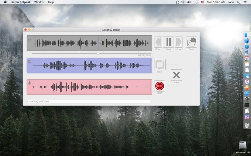Click microphone icon on pink waveform track
This screenshot has width=251, height=156.
pos(29,83)
